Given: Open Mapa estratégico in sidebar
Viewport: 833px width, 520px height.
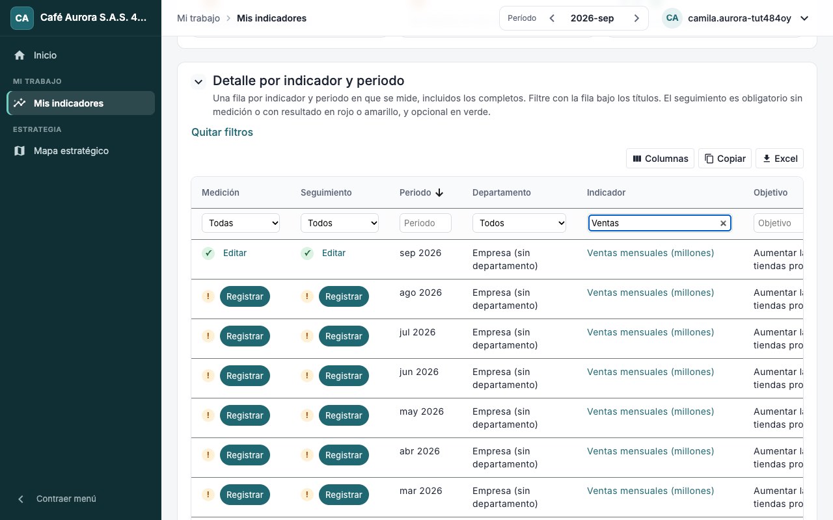Looking at the screenshot, I should coord(81,151).
